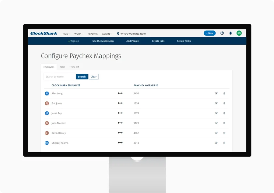Click the JR avatar for Janet Ray
The image size is (274, 193).
click(47, 113)
